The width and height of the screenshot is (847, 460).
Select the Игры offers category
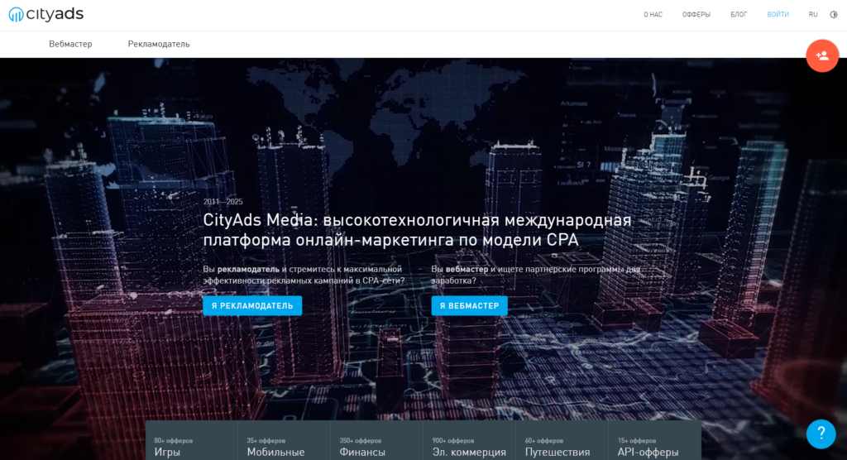coord(191,440)
